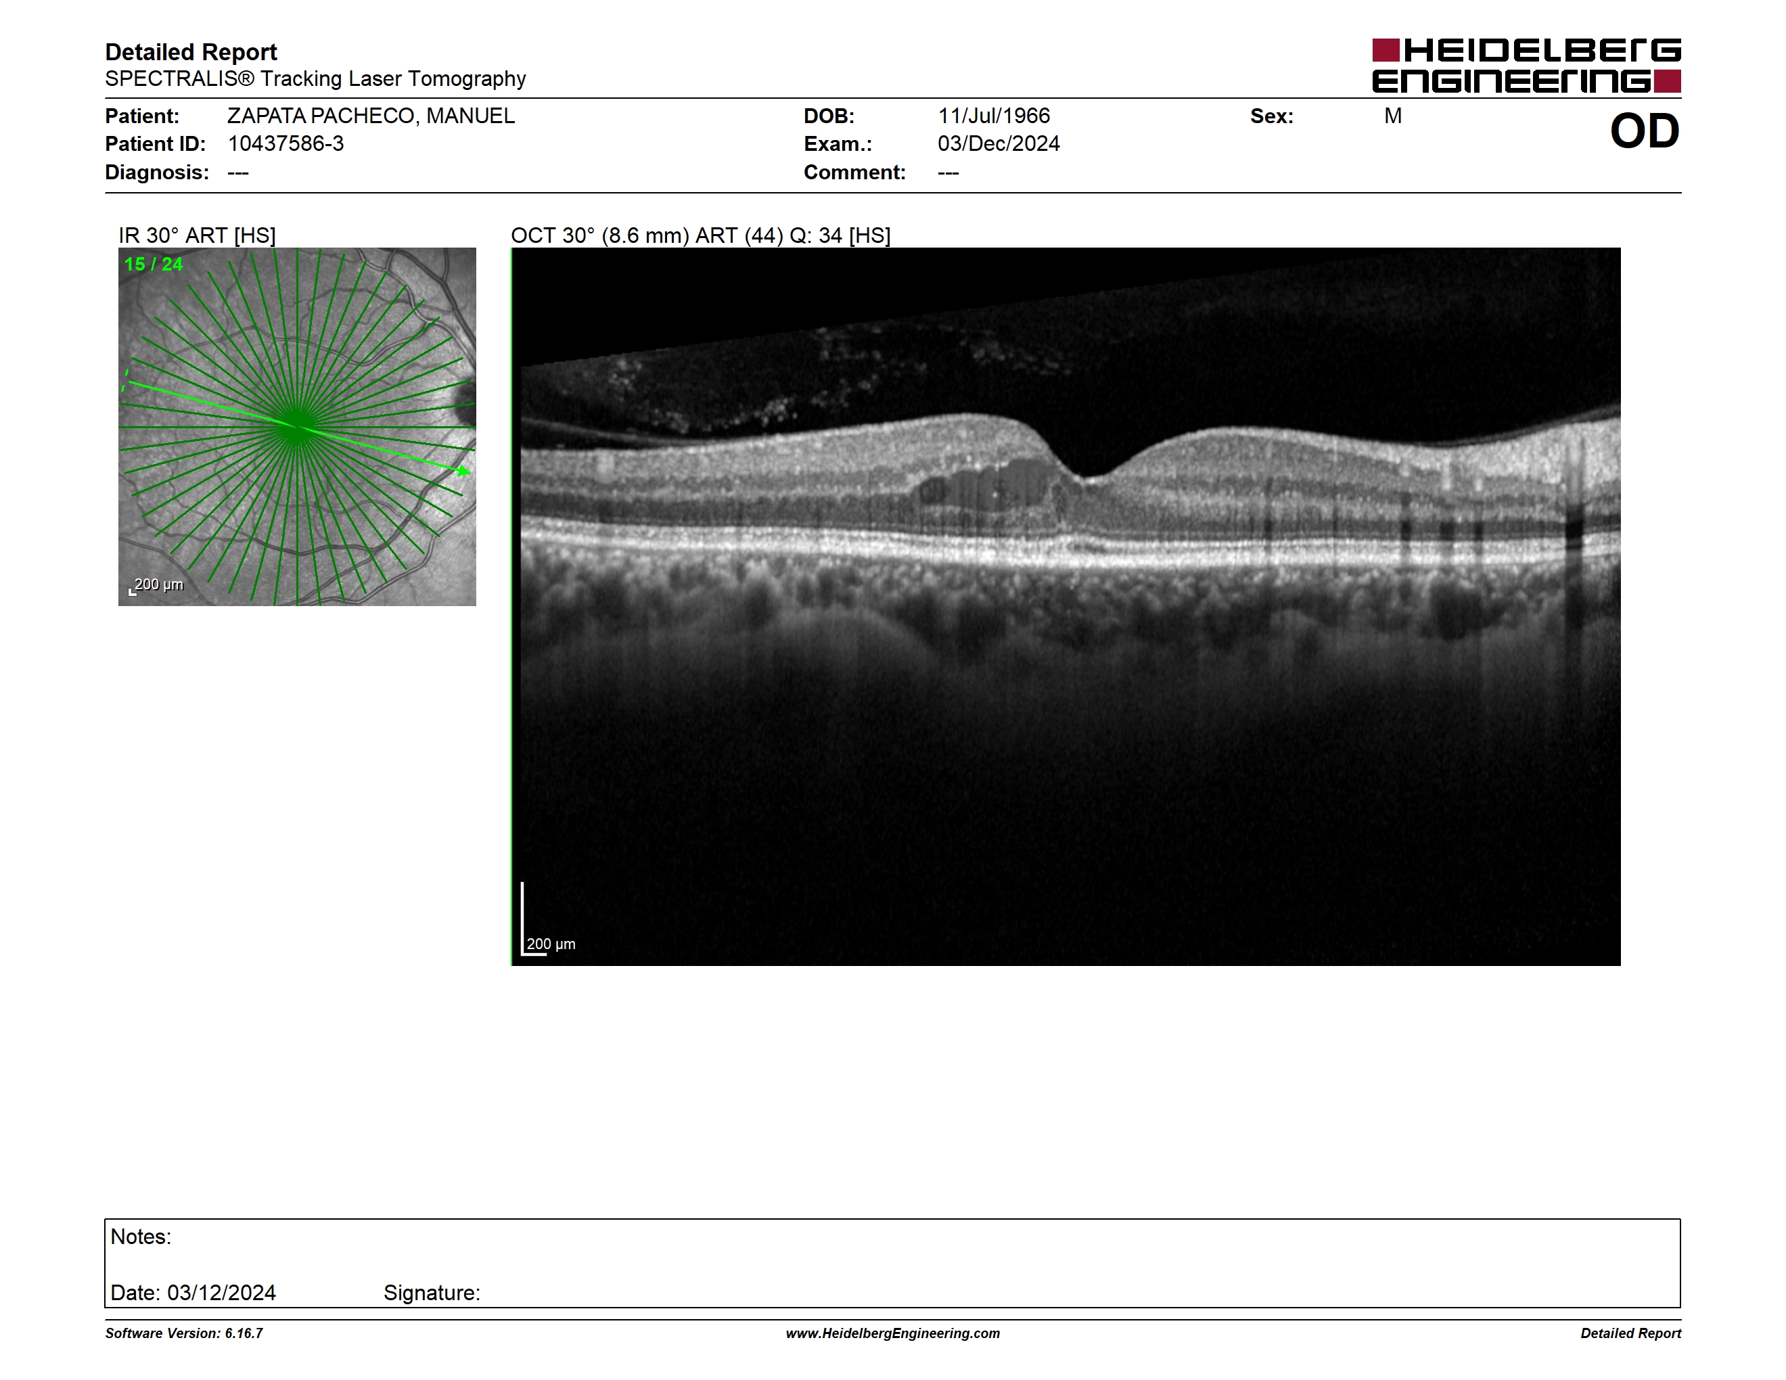The height and width of the screenshot is (1380, 1786).
Task: Click 'OCT 30° (8.6 mm) ART (44) Q: 34 [HS]' caption
Action: tap(701, 235)
